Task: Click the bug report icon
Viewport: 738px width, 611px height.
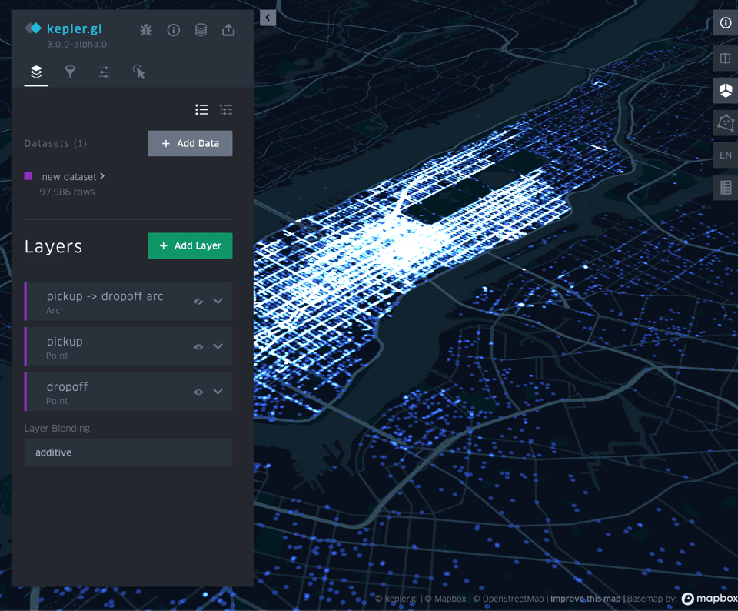Action: 146,30
